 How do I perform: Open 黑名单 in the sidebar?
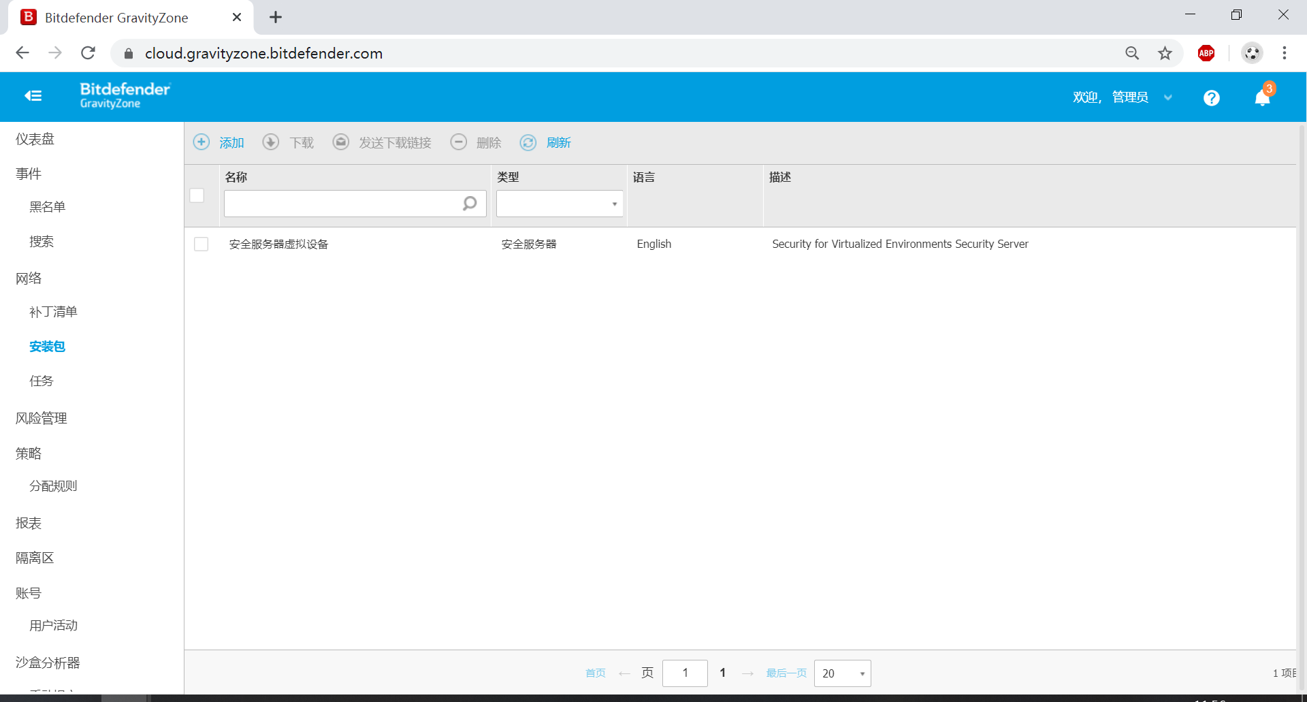click(47, 207)
